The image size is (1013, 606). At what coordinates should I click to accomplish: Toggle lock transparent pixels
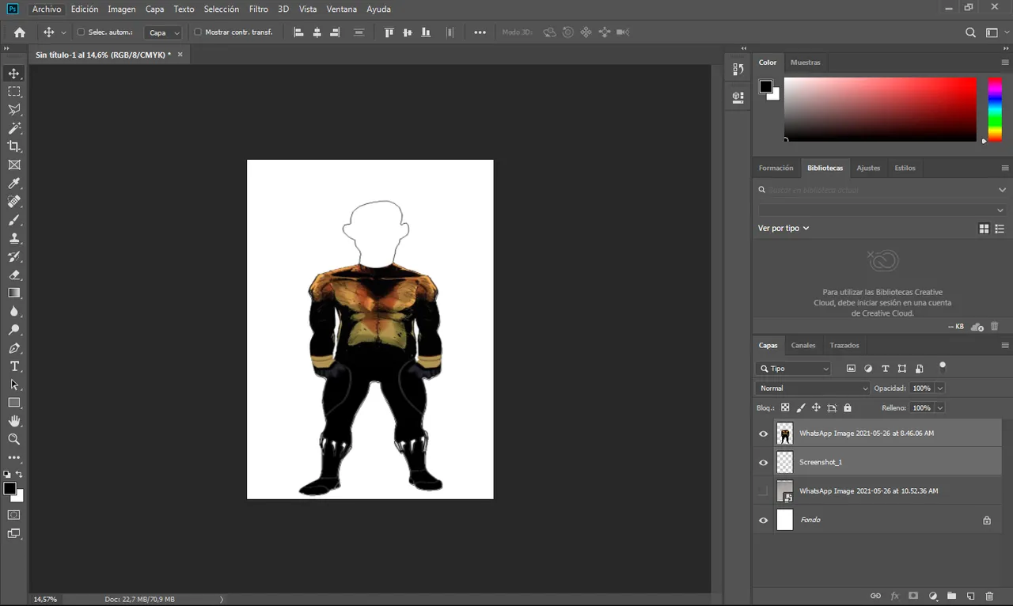(x=785, y=407)
